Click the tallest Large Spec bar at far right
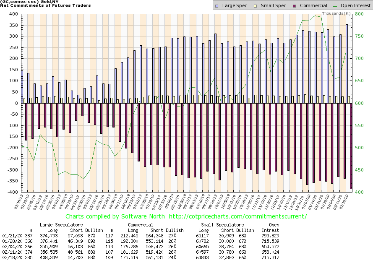The width and height of the screenshot is (373, 260). tap(347, 63)
